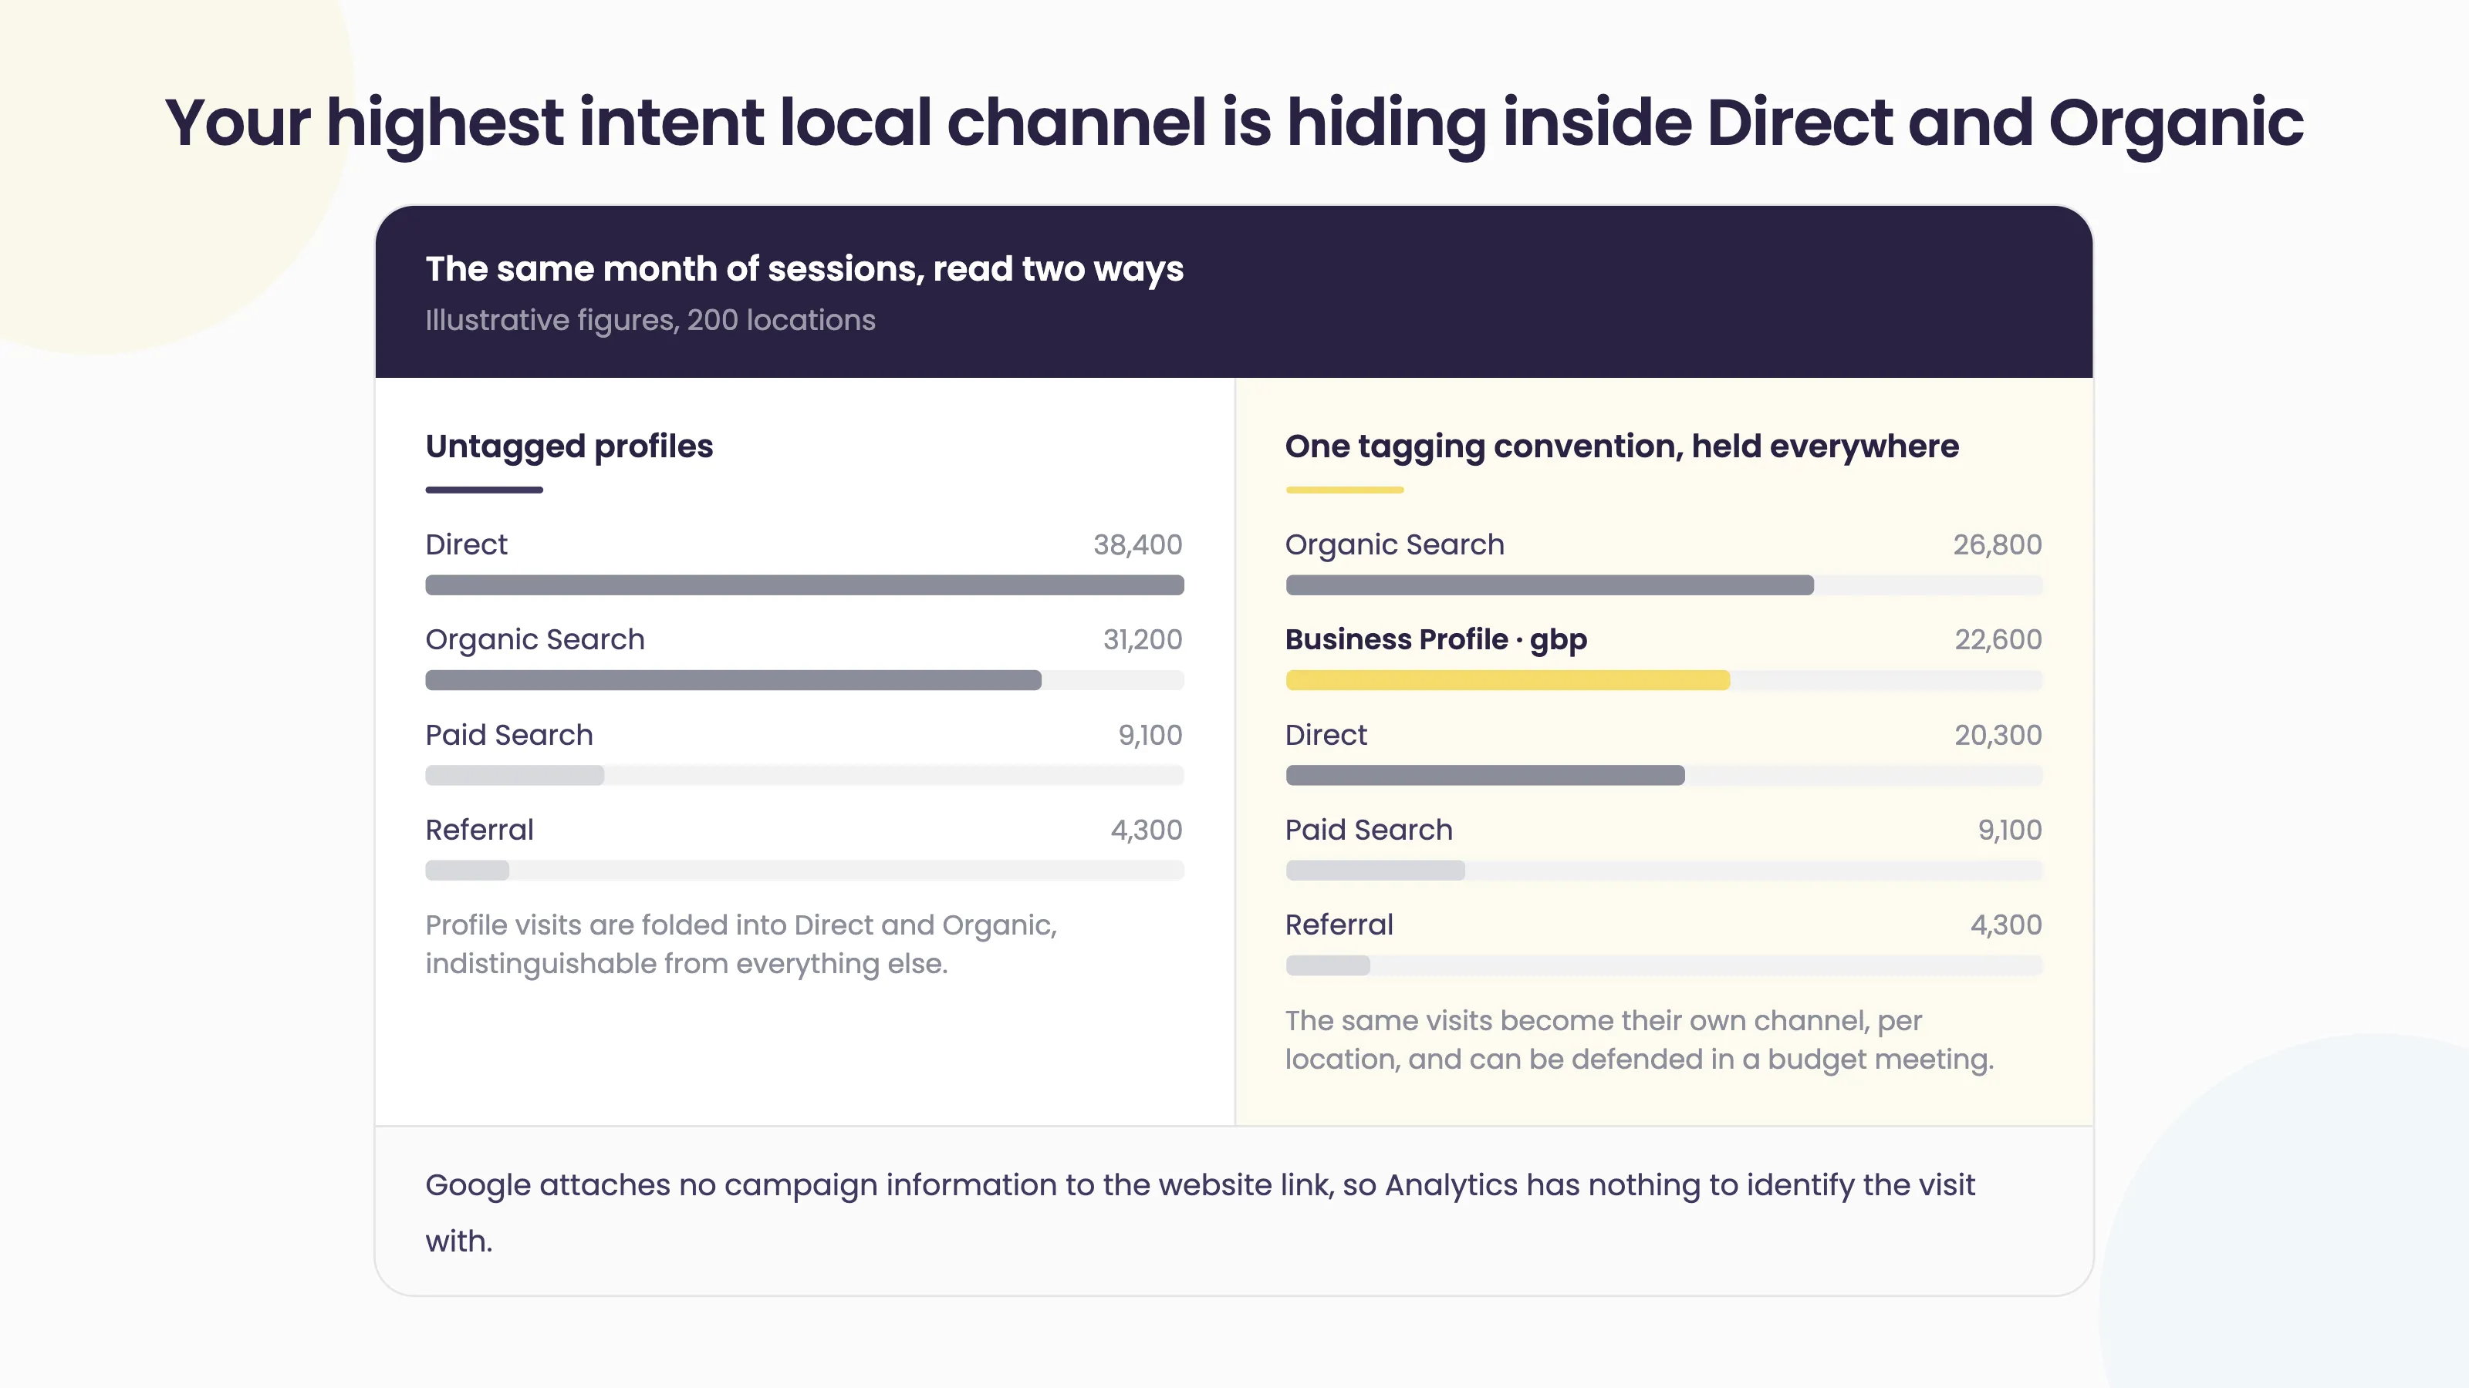2469x1388 pixels.
Task: Select the 'Untagged profiles' heading
Action: [x=569, y=446]
